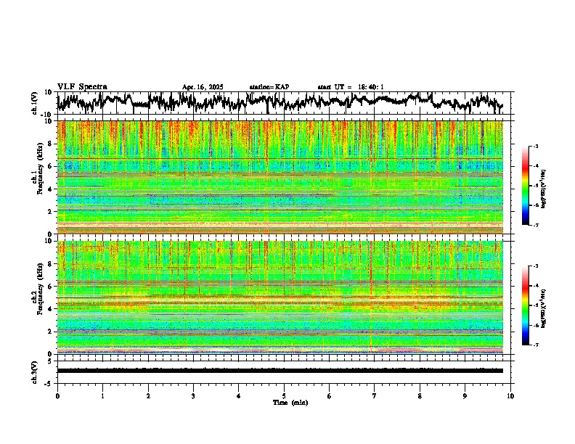The image size is (575, 444).
Task: Click the ch.2 "Frequency (kHz)" axis label
Action: click(x=41, y=289)
